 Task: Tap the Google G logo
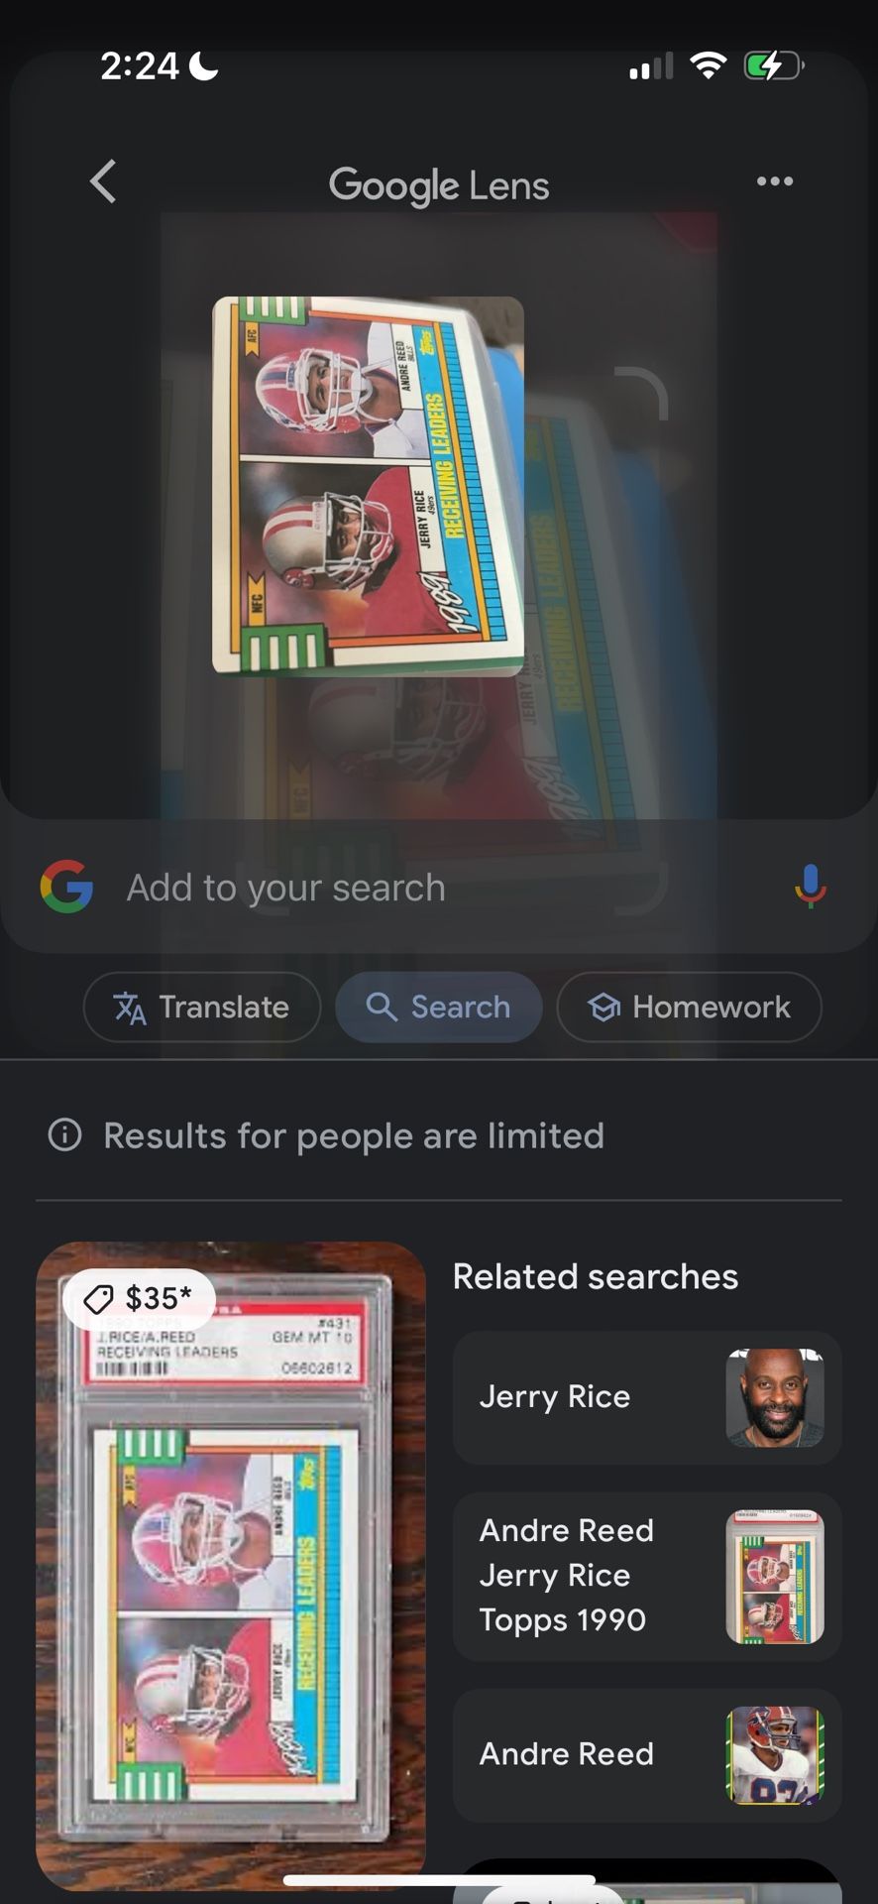click(x=66, y=887)
